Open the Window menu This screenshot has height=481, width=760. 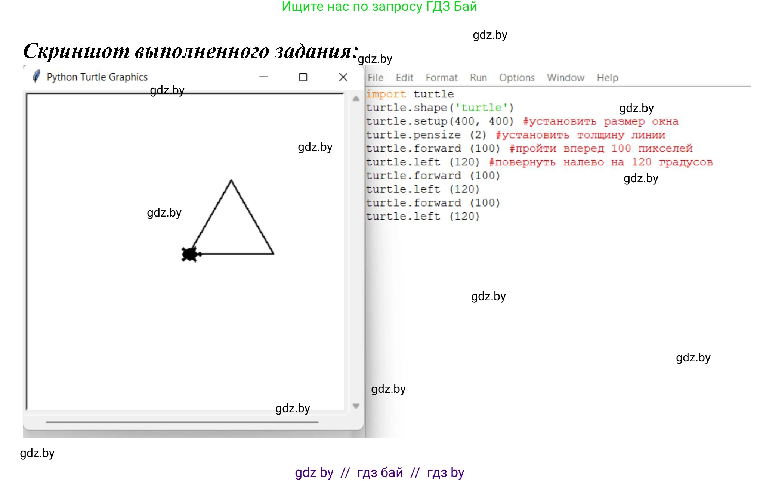tap(565, 78)
